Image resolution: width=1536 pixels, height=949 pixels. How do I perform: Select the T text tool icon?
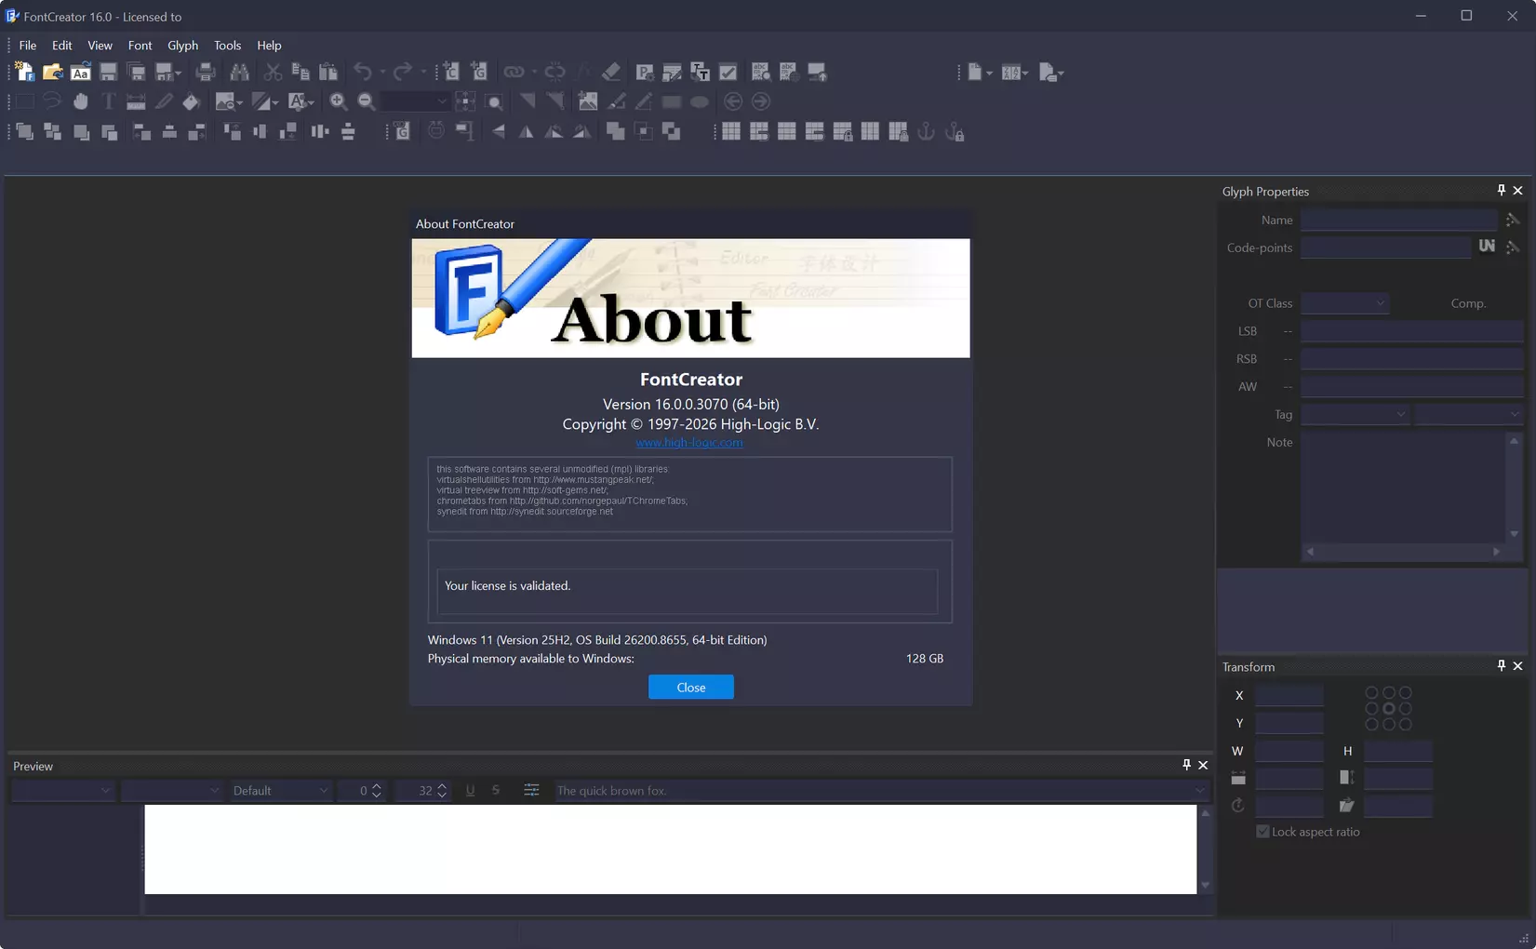[x=108, y=101]
